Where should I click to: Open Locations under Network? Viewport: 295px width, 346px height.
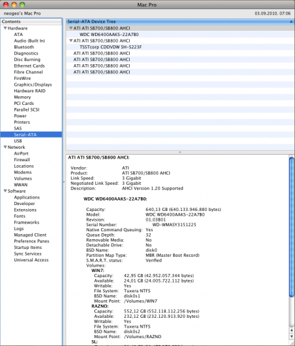(x=24, y=166)
